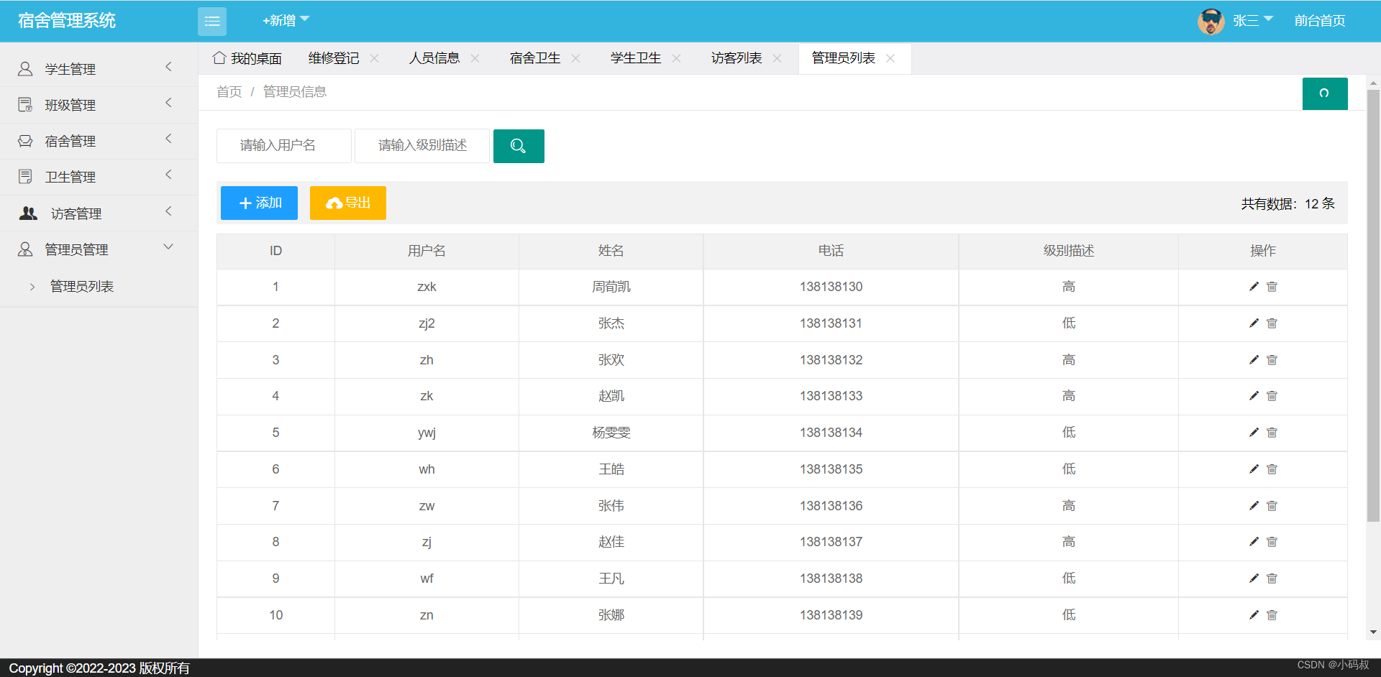Delete the row for user zj

[x=1272, y=542]
